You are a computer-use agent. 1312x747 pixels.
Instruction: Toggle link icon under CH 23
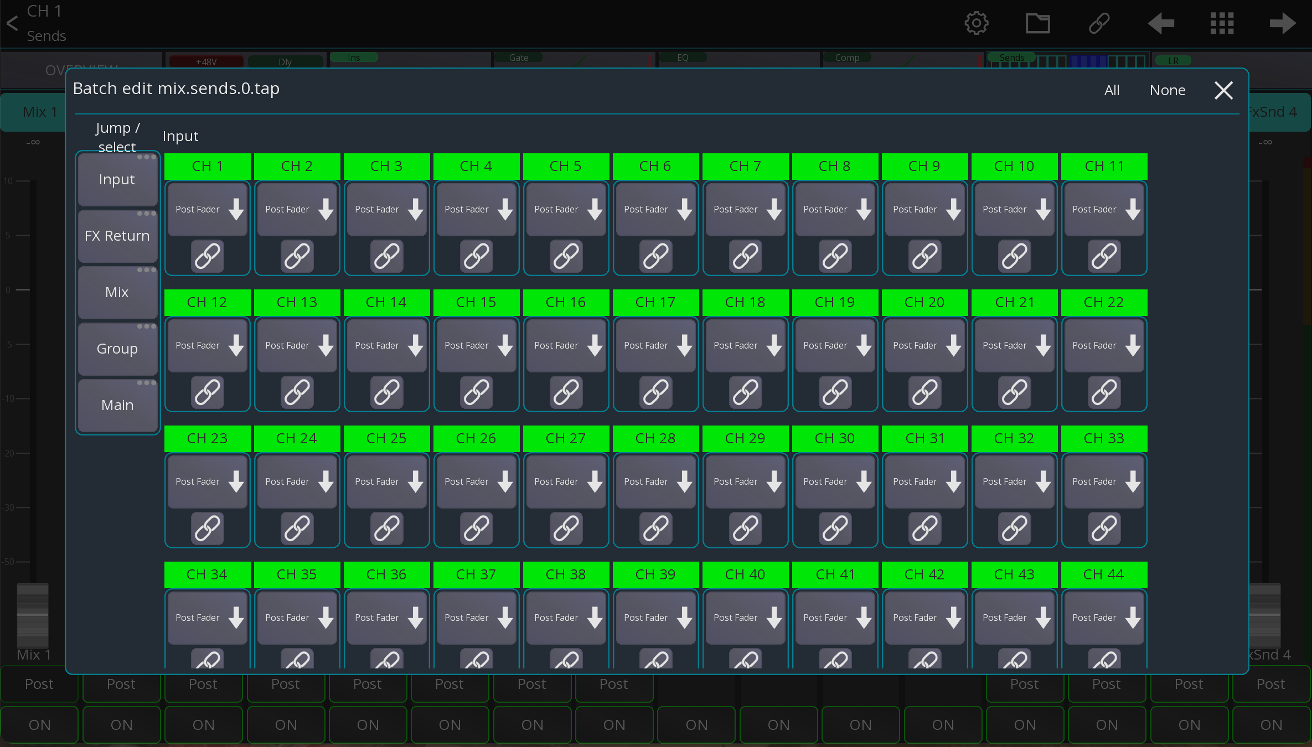pos(208,528)
